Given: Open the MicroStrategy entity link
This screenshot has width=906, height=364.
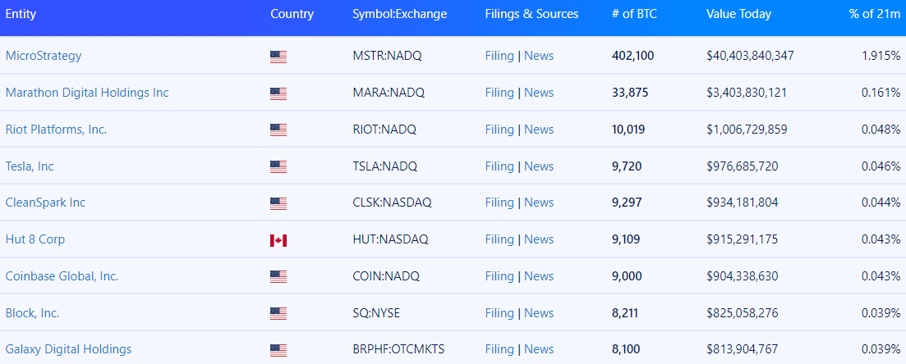Looking at the screenshot, I should coord(44,56).
